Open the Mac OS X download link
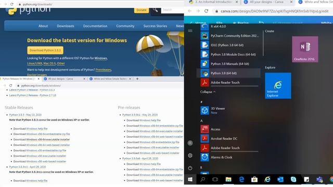This screenshot has height=187, width=333. pos(49,63)
